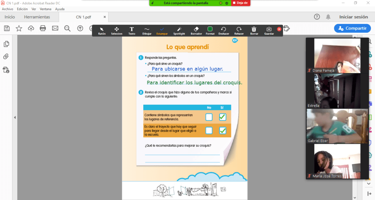Click Deshacer to undo annotation
375x200 pixels.
(224, 30)
